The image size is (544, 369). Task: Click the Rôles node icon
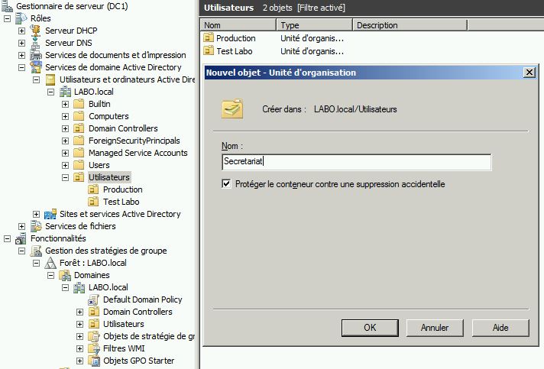pyautogui.click(x=21, y=18)
